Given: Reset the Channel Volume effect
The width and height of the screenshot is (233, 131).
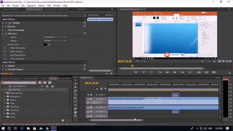Looking at the screenshot, I should click(x=84, y=69).
